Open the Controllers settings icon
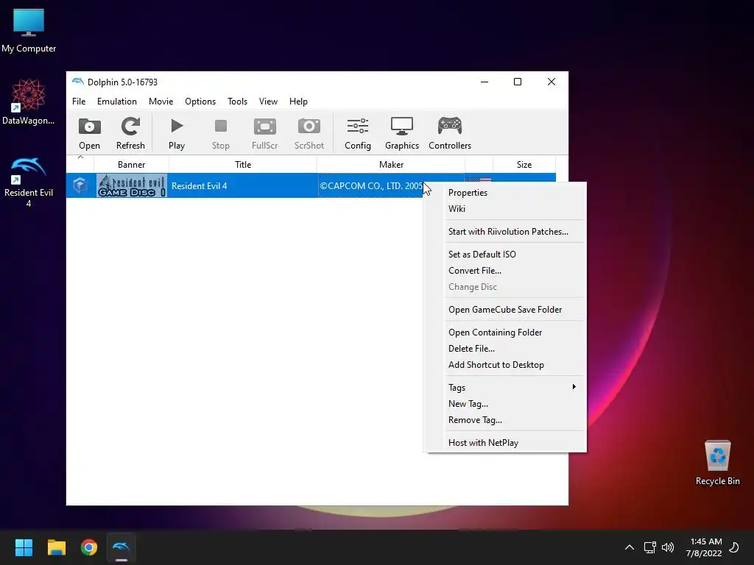 450,133
